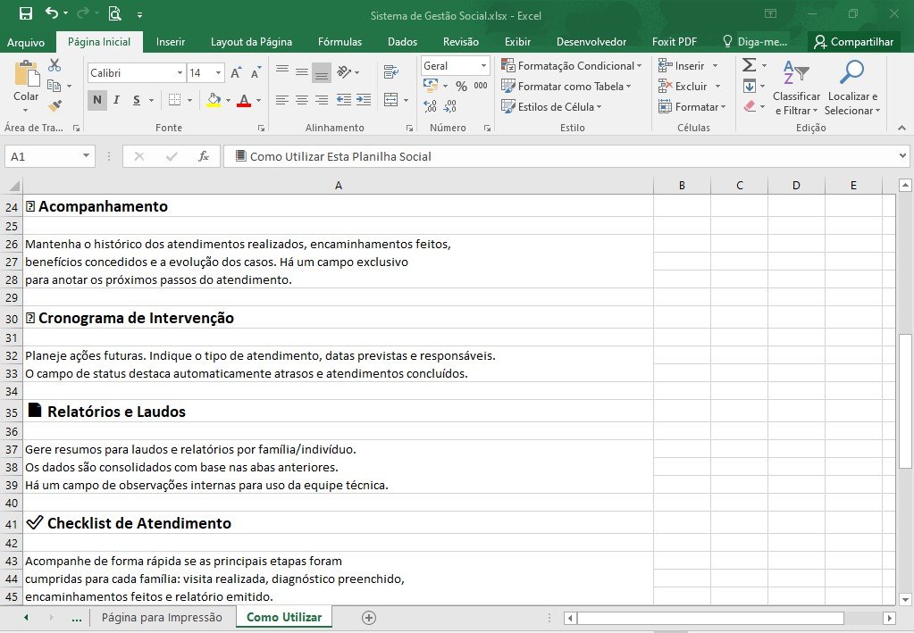Apply AutoSum with the sigma icon

click(x=750, y=64)
